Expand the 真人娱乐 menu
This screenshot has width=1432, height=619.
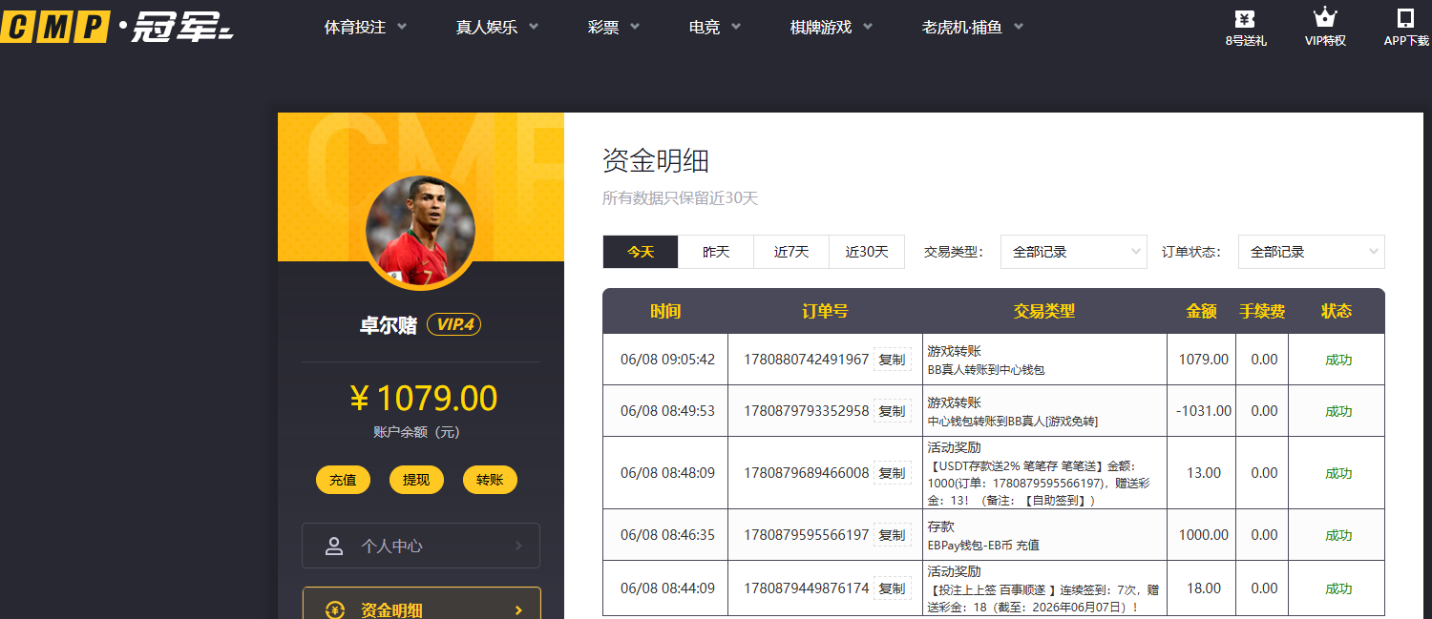[497, 28]
